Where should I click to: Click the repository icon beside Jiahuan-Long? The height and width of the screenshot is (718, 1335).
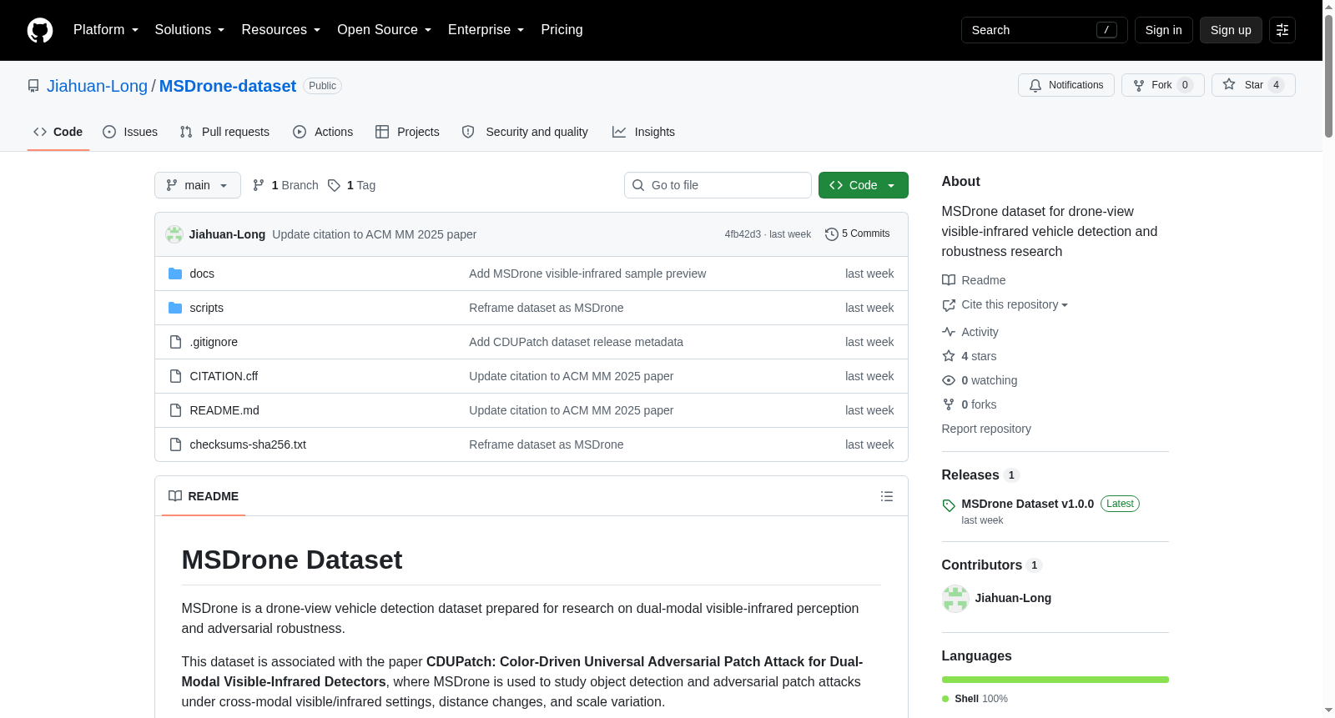[33, 86]
